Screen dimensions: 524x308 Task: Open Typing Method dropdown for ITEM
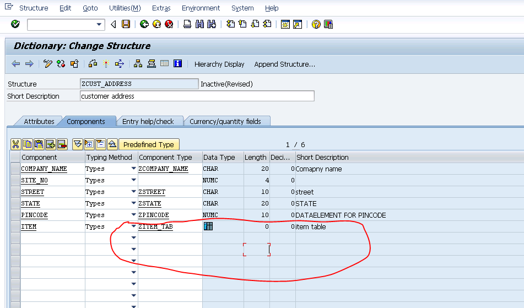coord(134,226)
